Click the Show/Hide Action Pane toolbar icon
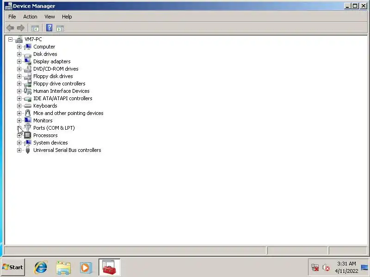 pos(60,29)
